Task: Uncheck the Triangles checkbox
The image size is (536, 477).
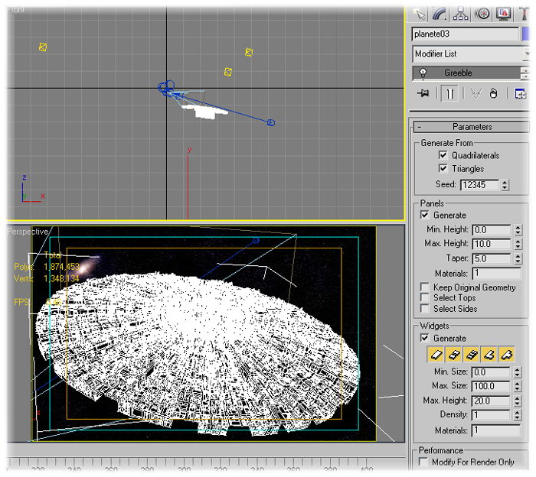Action: pos(443,168)
